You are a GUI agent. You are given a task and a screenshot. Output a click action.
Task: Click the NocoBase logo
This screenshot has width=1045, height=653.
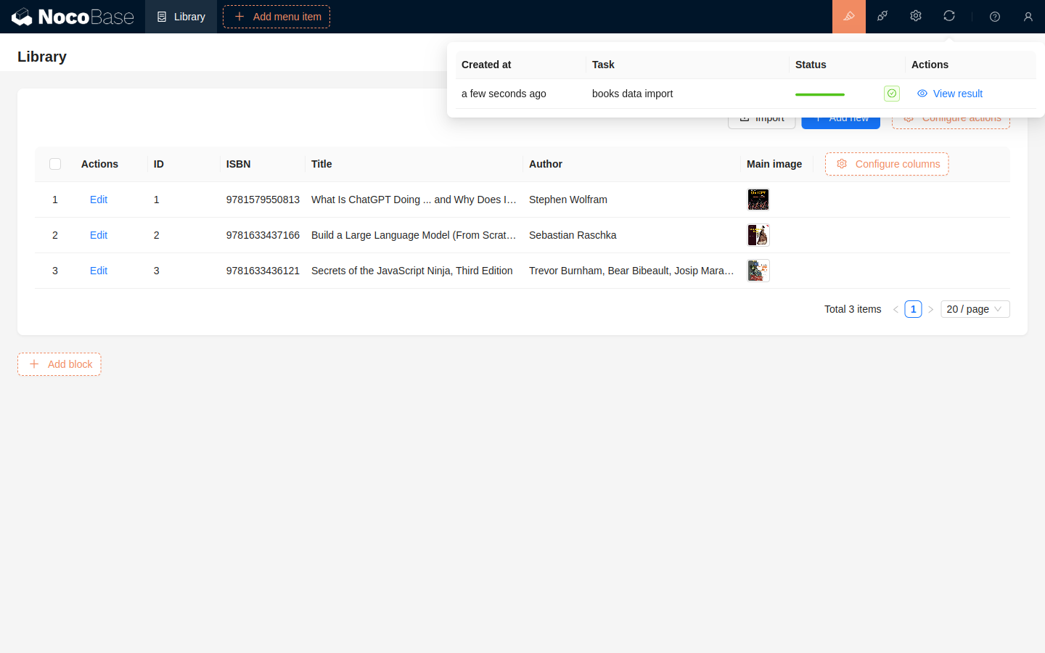coord(73,17)
